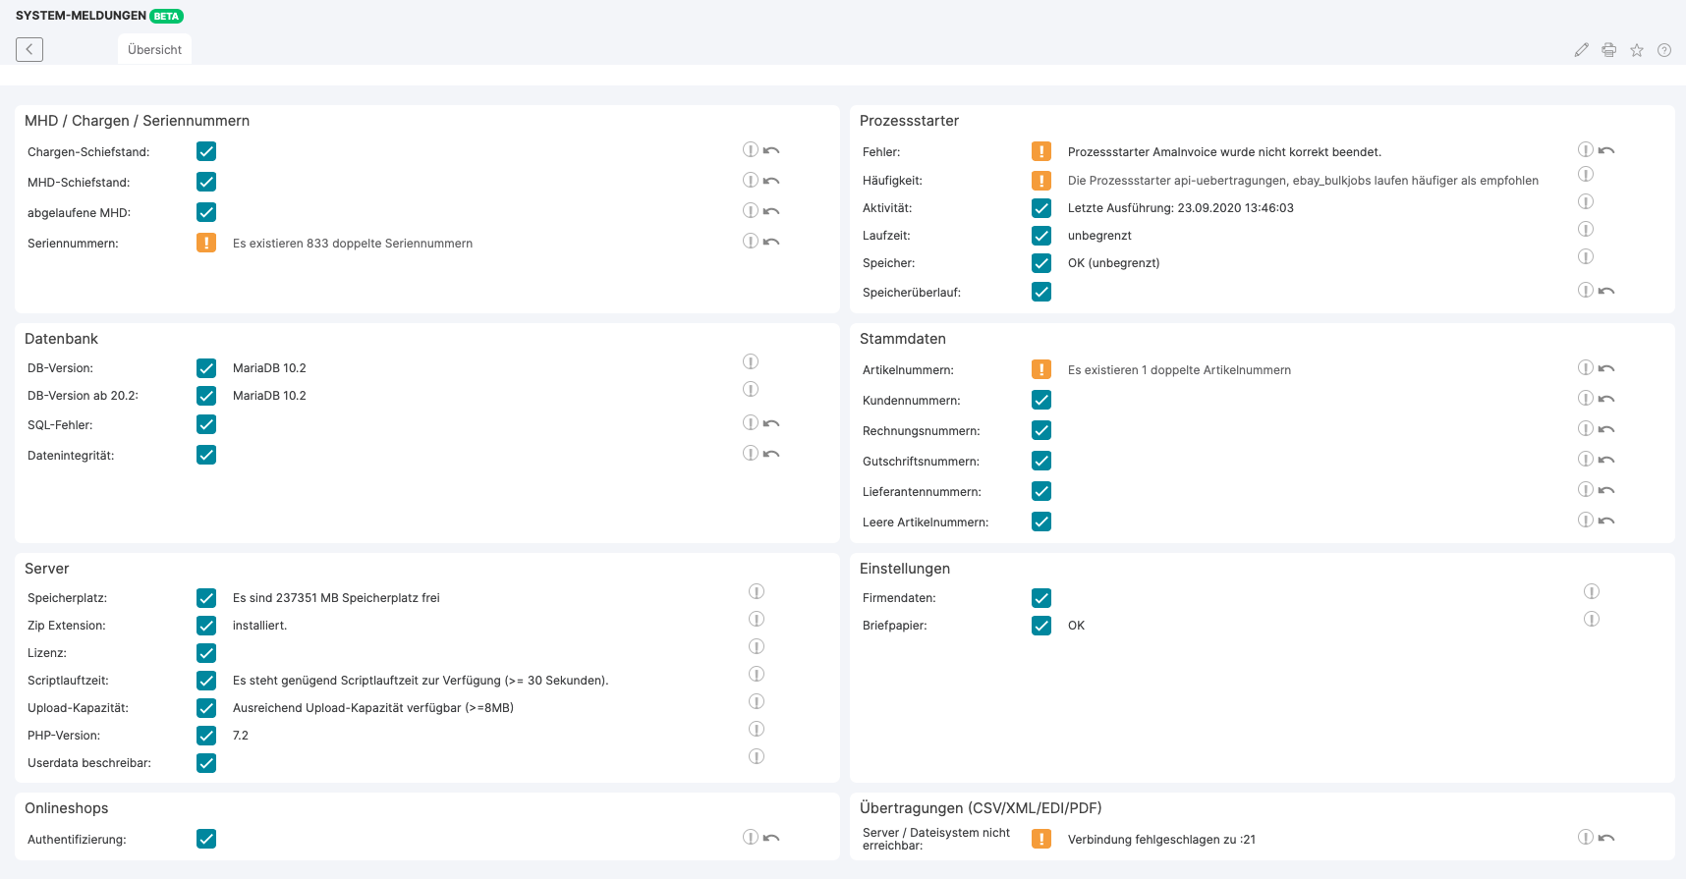1686x879 pixels.
Task: Click the back arrow button
Action: 29,49
